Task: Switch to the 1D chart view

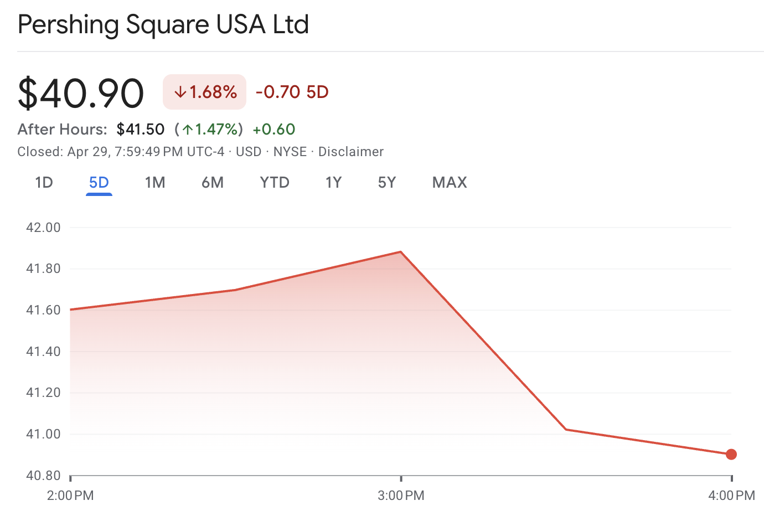Action: click(44, 182)
